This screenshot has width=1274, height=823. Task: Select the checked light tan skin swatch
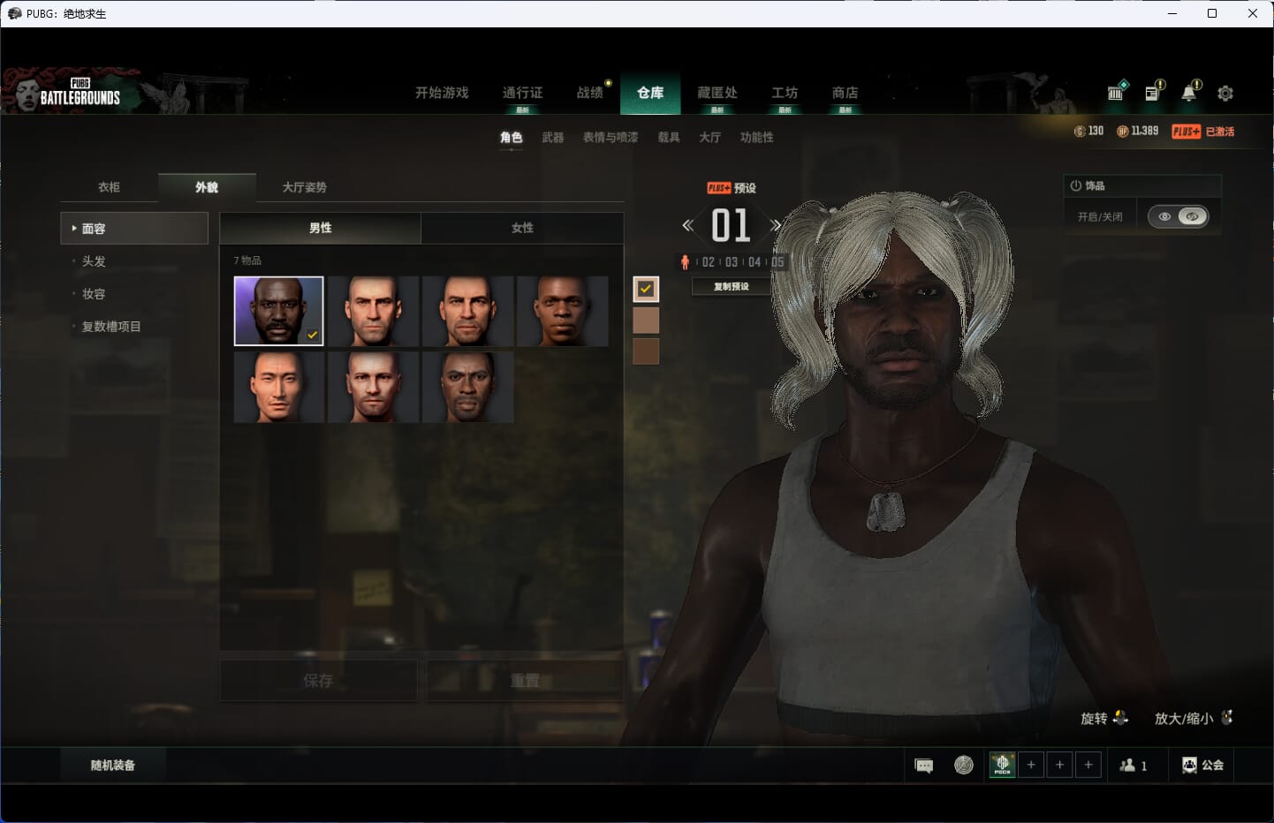[646, 289]
